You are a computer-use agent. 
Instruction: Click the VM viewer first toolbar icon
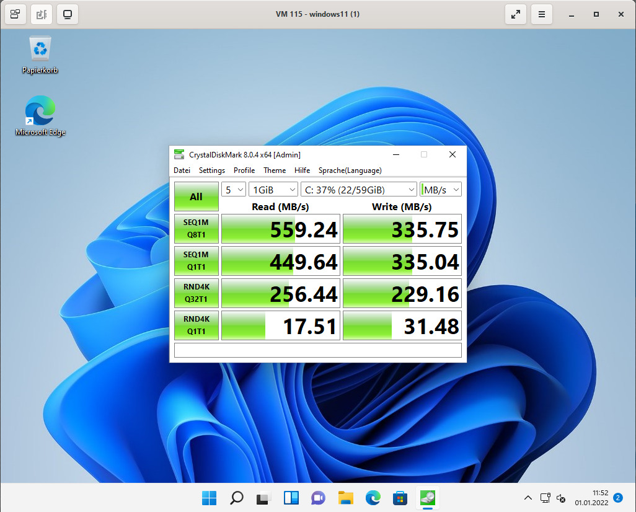click(x=15, y=14)
